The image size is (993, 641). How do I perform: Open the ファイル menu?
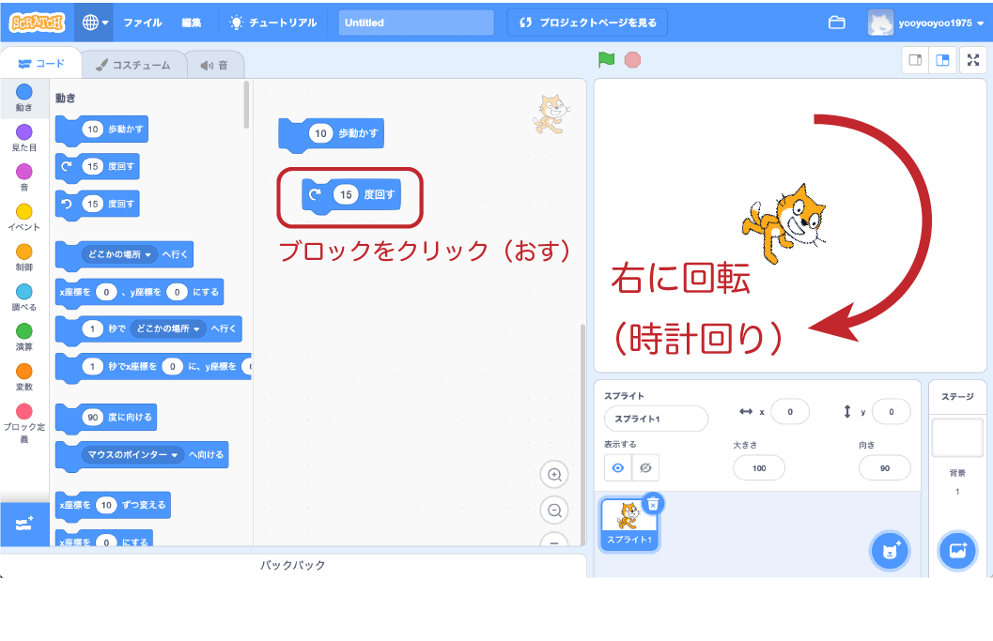pos(143,23)
